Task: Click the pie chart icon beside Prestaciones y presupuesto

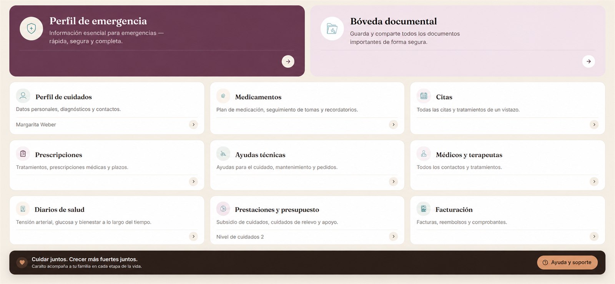Action: 223,209
